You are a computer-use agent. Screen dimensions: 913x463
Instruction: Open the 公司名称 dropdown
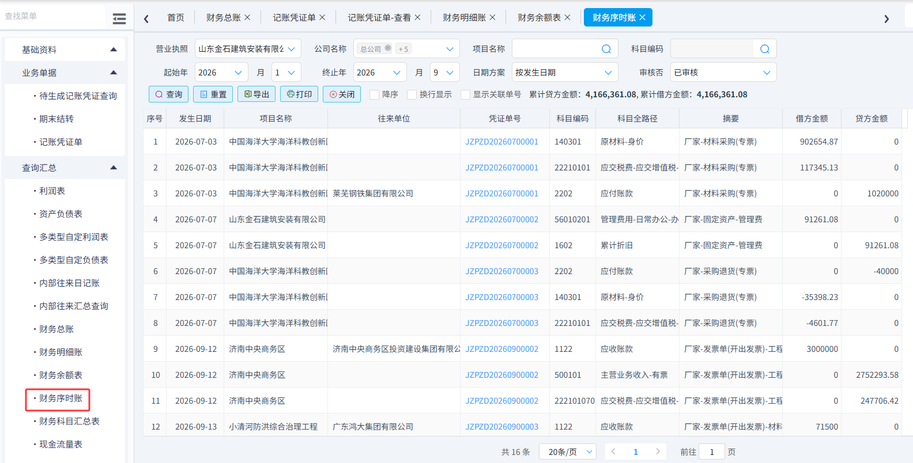pos(406,49)
